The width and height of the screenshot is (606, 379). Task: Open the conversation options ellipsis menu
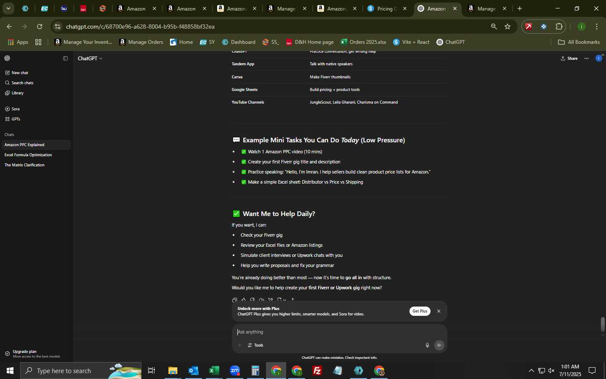pos(587,59)
